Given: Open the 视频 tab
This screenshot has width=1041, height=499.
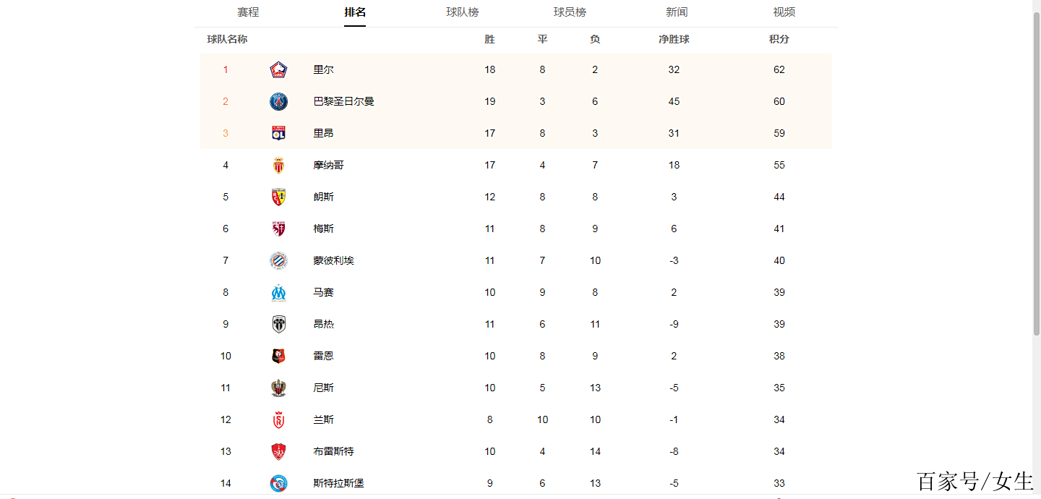Looking at the screenshot, I should click(x=784, y=12).
